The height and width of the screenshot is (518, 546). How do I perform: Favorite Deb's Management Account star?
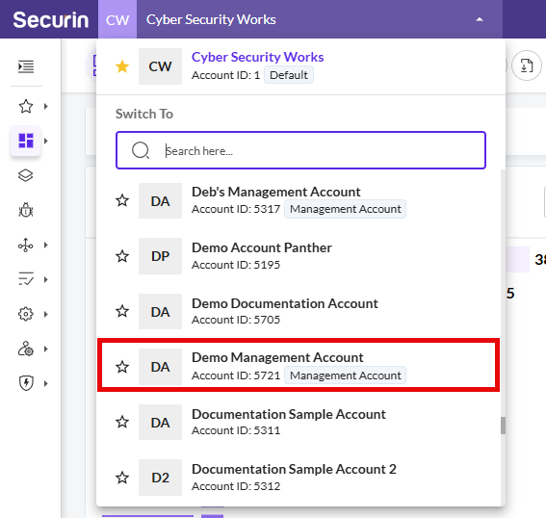(x=122, y=201)
